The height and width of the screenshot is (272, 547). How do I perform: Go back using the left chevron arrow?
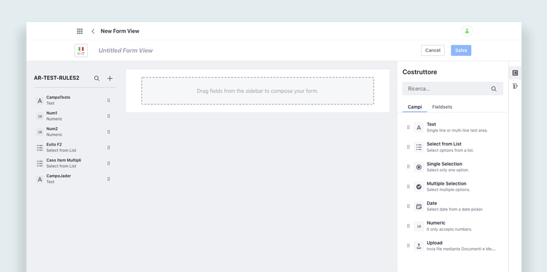coord(93,31)
